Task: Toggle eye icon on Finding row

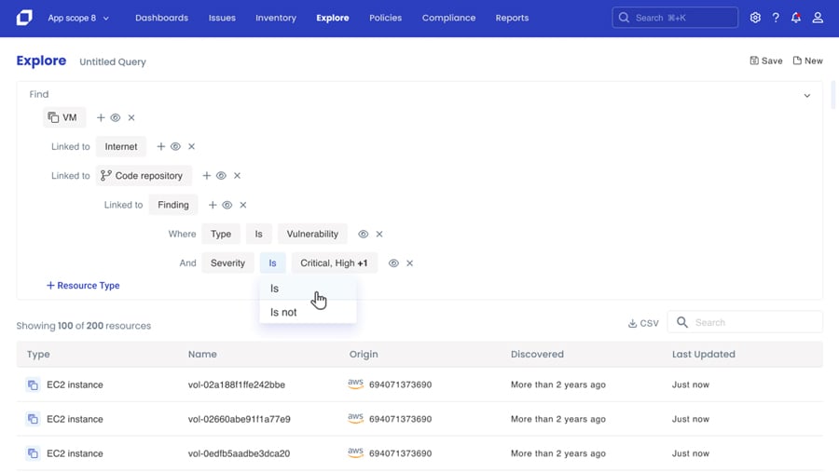Action: pos(227,205)
